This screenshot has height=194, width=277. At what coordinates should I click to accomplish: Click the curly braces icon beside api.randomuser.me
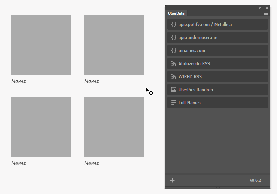(173, 37)
